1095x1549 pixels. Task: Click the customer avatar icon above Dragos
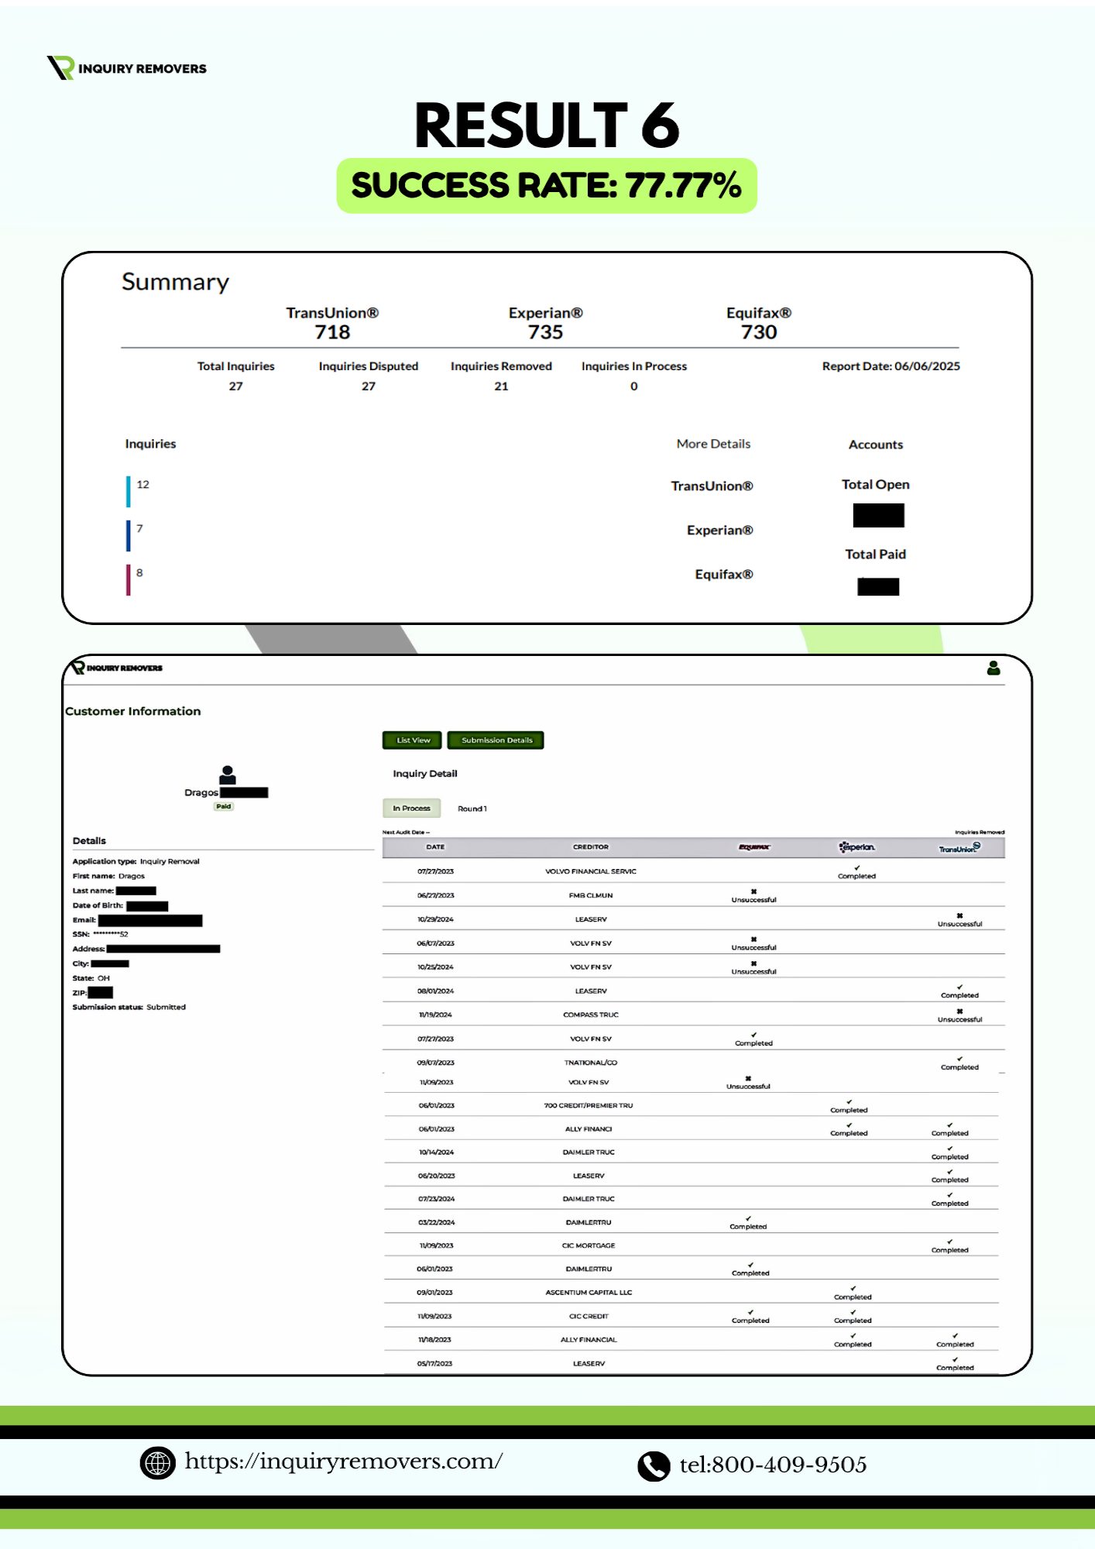click(x=228, y=774)
